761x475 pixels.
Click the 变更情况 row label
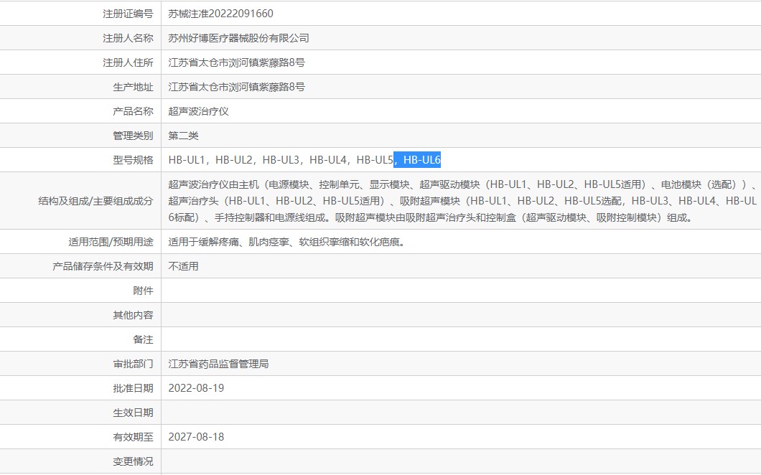[x=133, y=461]
